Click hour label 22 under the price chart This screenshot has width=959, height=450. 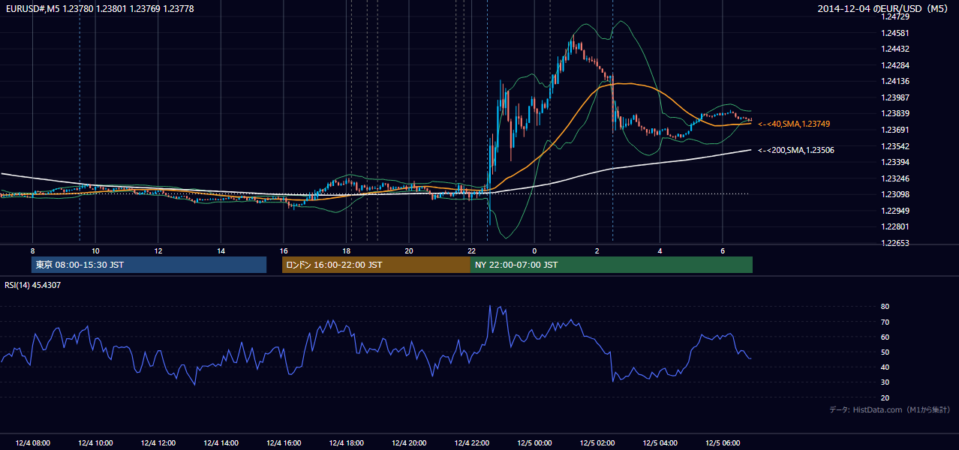click(471, 250)
